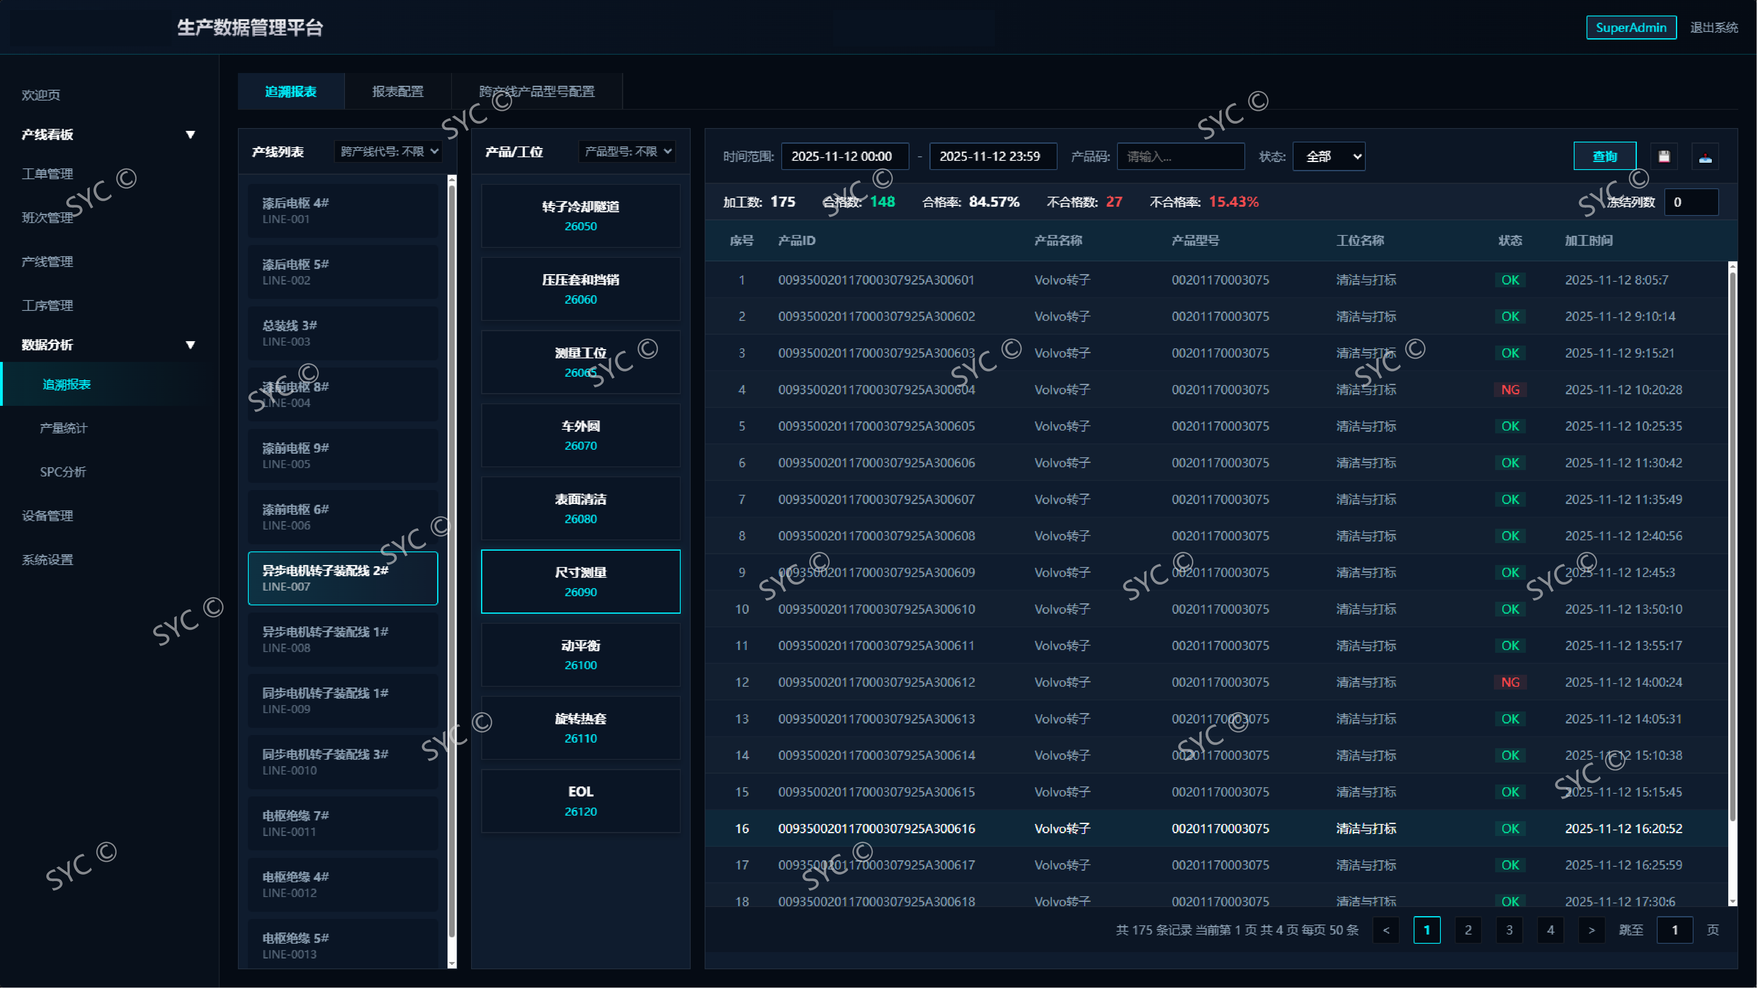Select page 3 in pagination
This screenshot has width=1757, height=988.
(x=1509, y=930)
